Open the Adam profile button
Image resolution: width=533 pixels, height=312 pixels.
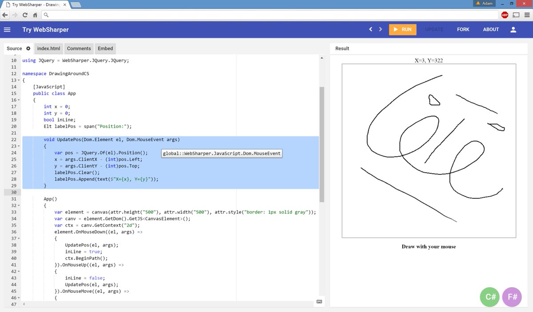(x=483, y=3)
